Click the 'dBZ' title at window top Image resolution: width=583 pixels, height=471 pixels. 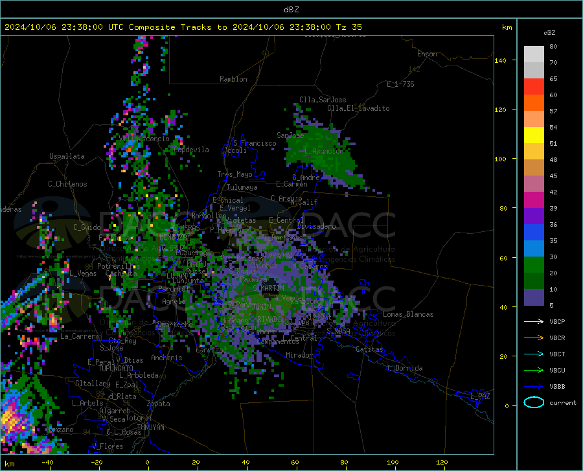coord(291,10)
